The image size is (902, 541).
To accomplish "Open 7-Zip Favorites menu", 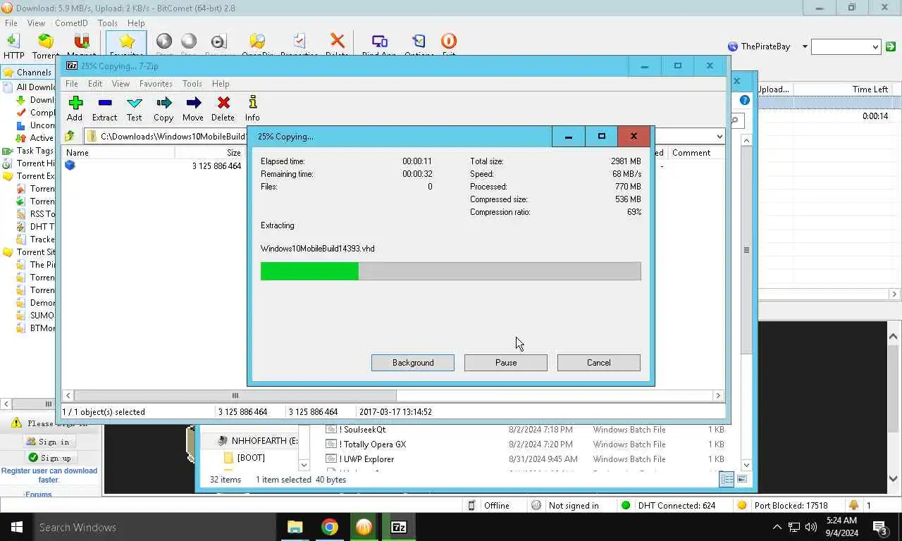I will 156,83.
